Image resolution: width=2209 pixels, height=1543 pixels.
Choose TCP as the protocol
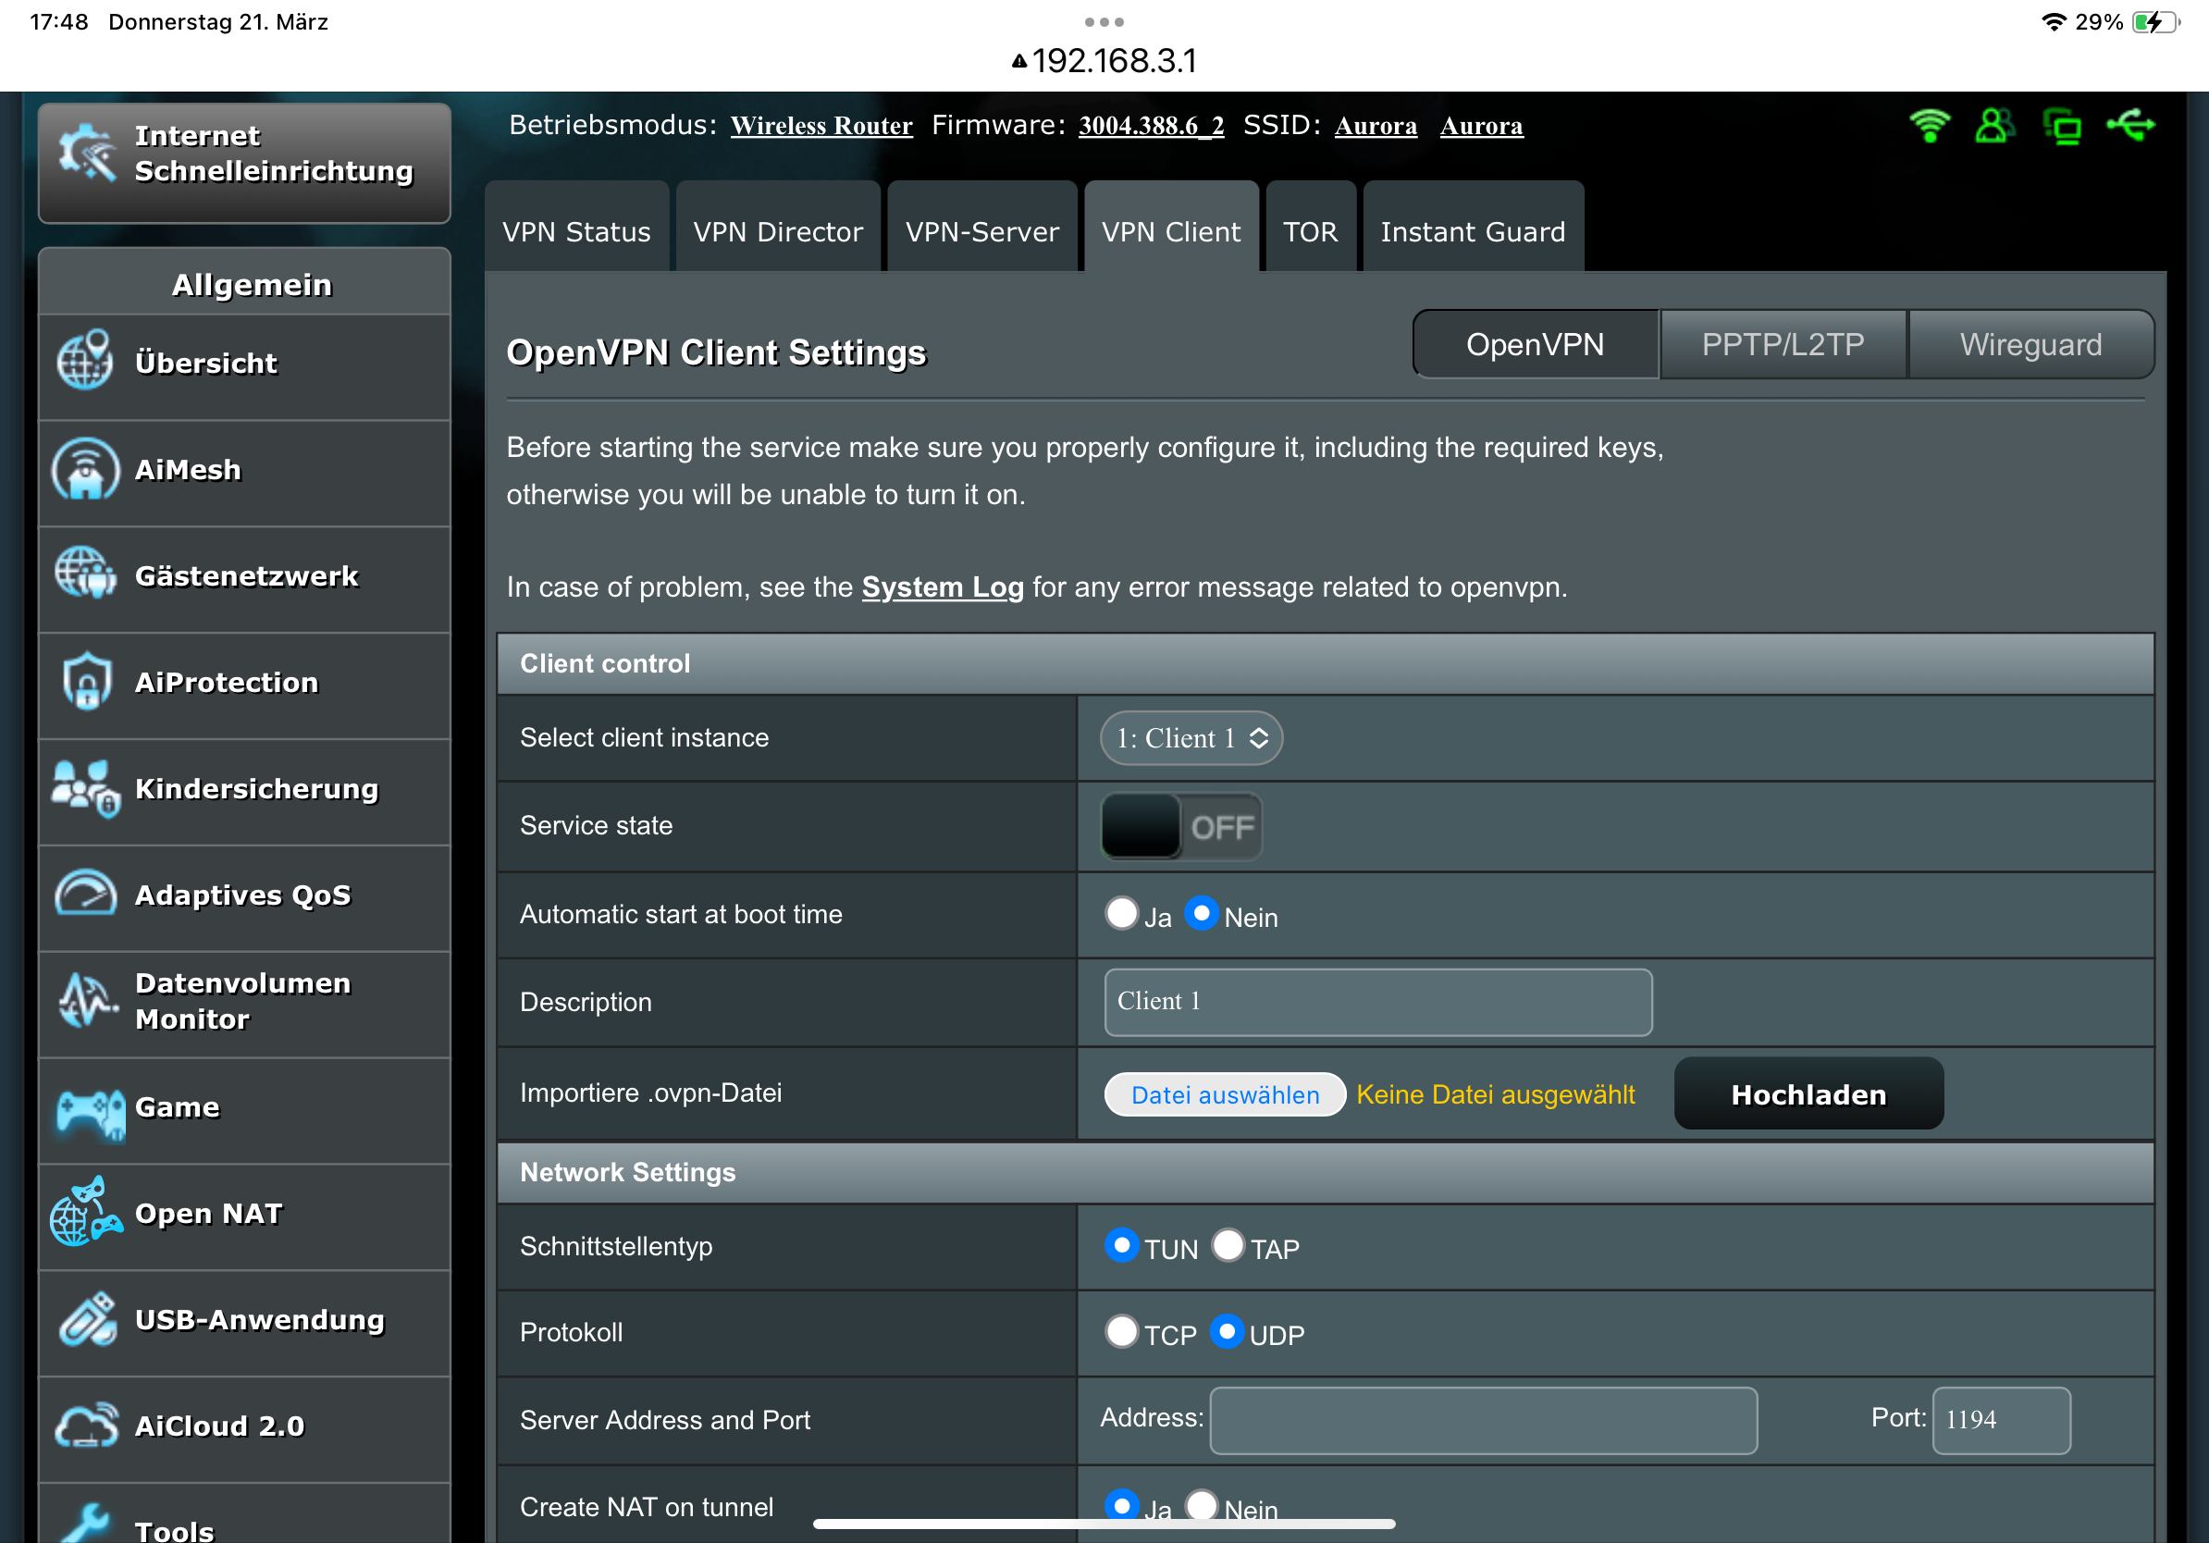click(x=1122, y=1331)
